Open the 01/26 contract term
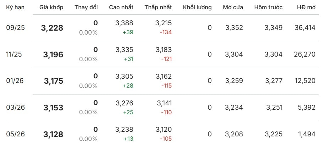The image size is (323, 146). pyautogui.click(x=15, y=81)
